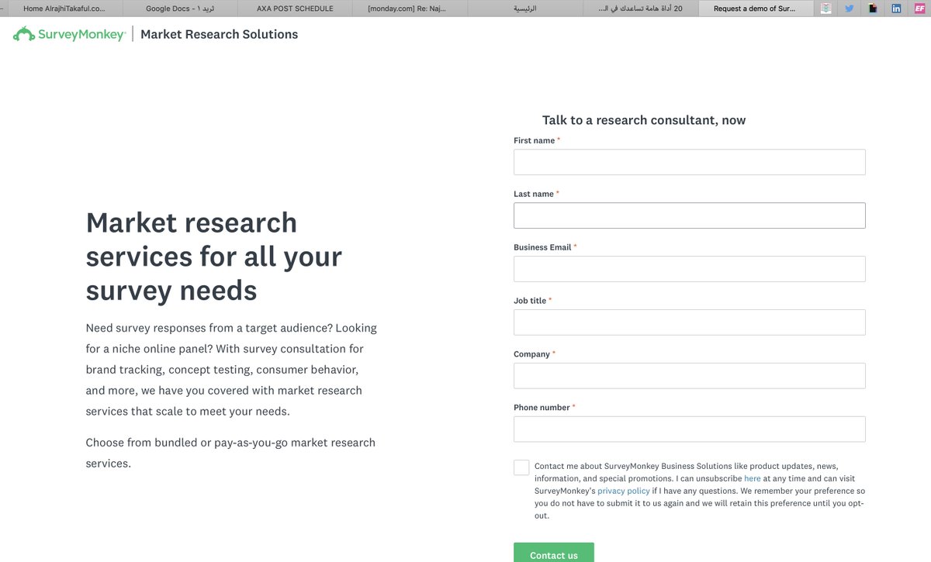Focus the Company field
Viewport: 931px width, 562px height.
689,376
